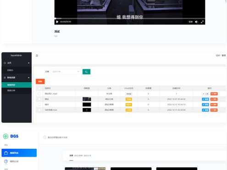Viewport: 227px width, 170px height.
Task: Open the watch history item with clock icon
Action: [x=19, y=161]
